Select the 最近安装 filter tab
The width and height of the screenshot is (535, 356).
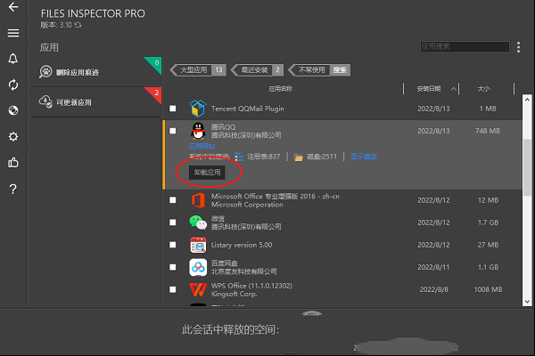point(259,69)
